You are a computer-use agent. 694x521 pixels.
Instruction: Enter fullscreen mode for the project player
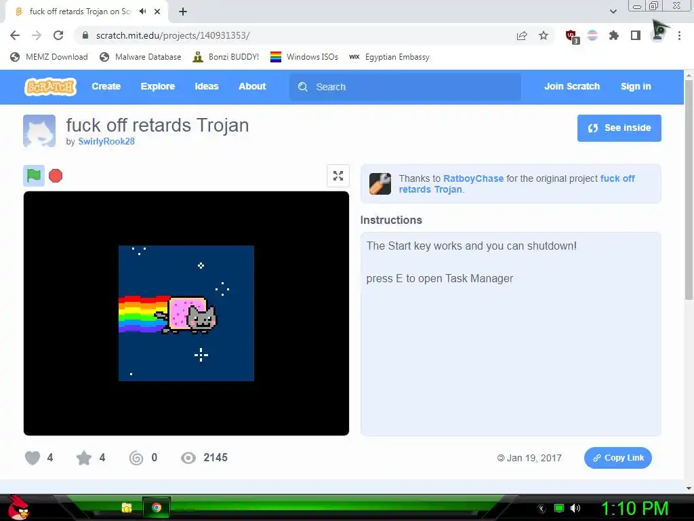[x=338, y=176]
